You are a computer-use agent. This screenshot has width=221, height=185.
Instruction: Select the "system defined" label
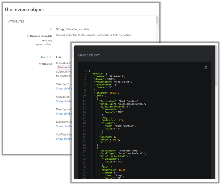coord(44,44)
